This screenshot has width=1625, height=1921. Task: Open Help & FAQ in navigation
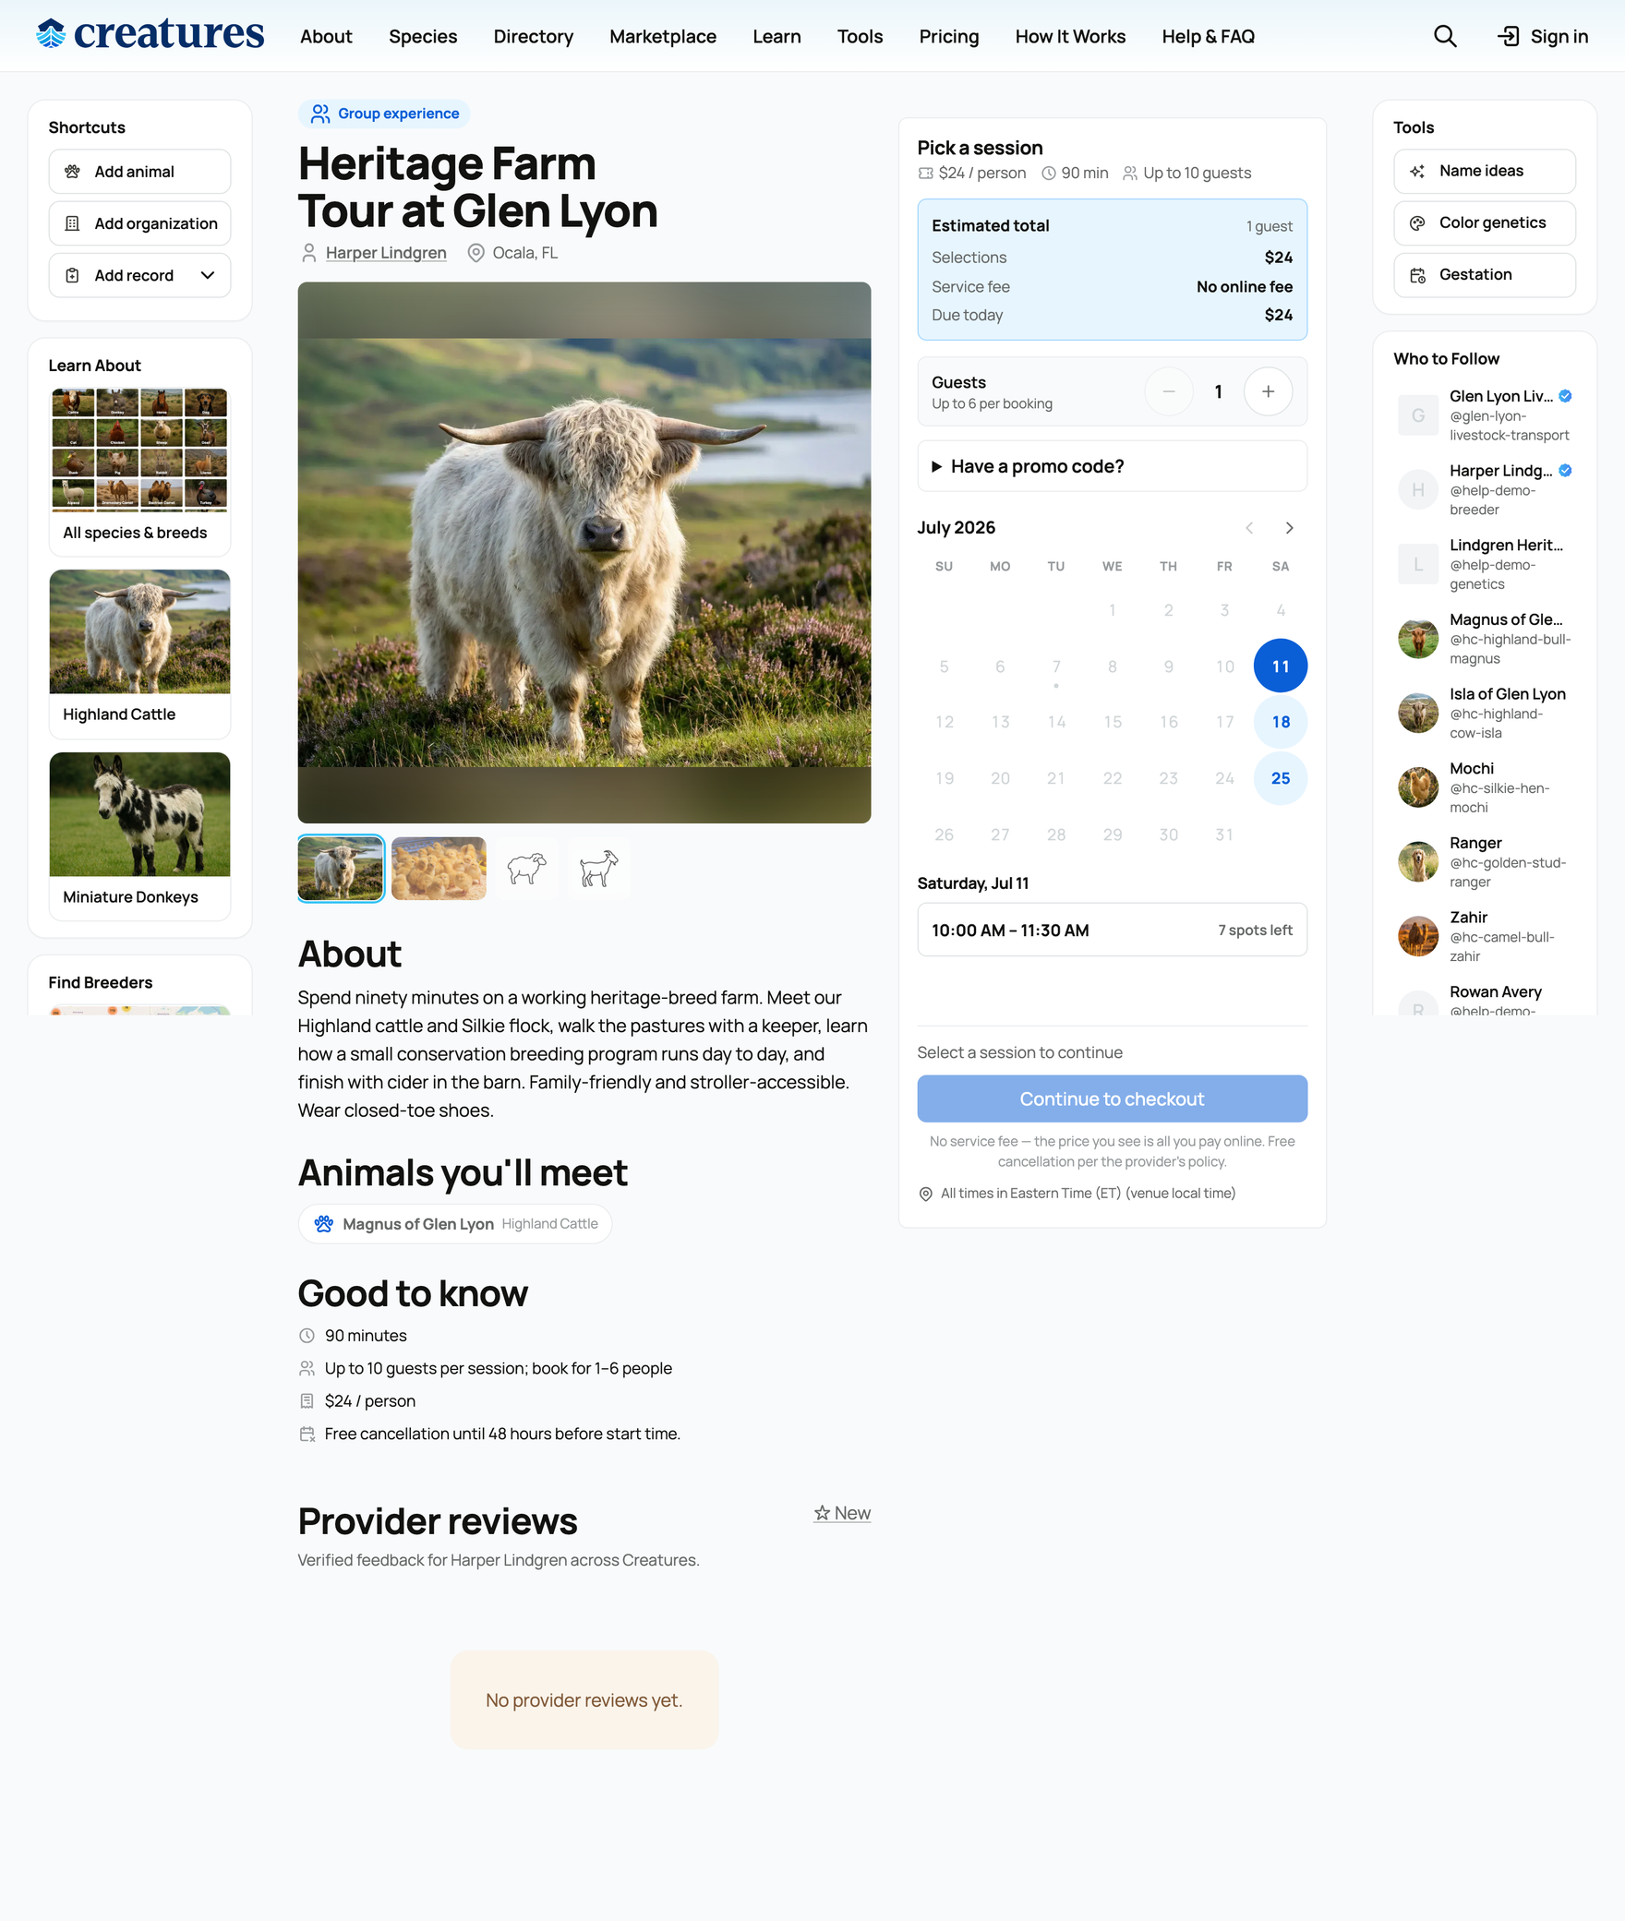1208,36
